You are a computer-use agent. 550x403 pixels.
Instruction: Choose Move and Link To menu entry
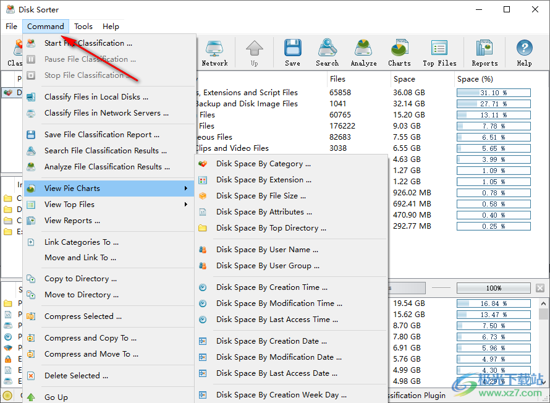(x=109, y=258)
